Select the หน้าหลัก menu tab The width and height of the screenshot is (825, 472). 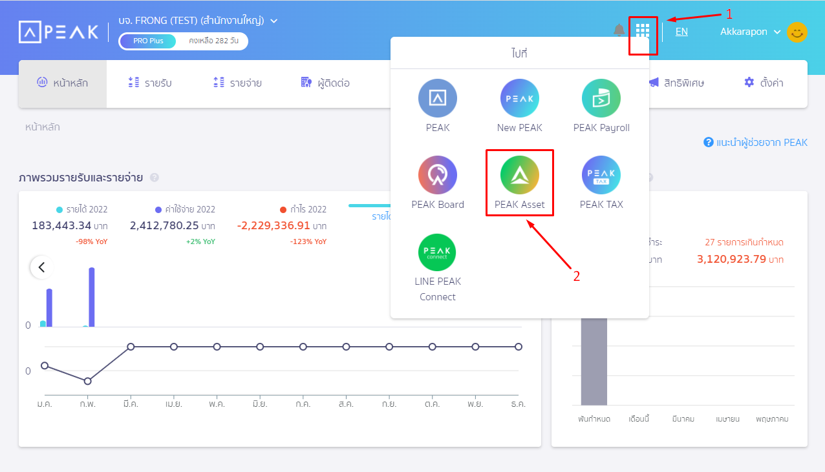(x=63, y=83)
